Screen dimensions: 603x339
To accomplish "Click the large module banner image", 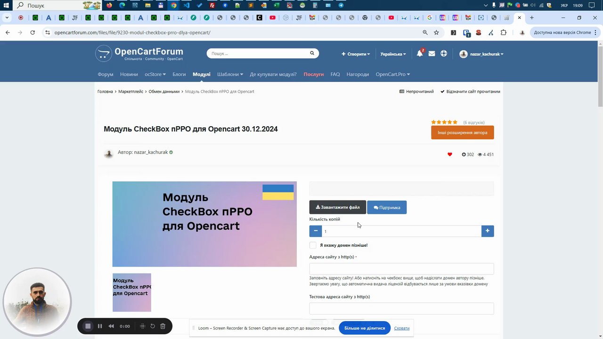I will tap(204, 224).
